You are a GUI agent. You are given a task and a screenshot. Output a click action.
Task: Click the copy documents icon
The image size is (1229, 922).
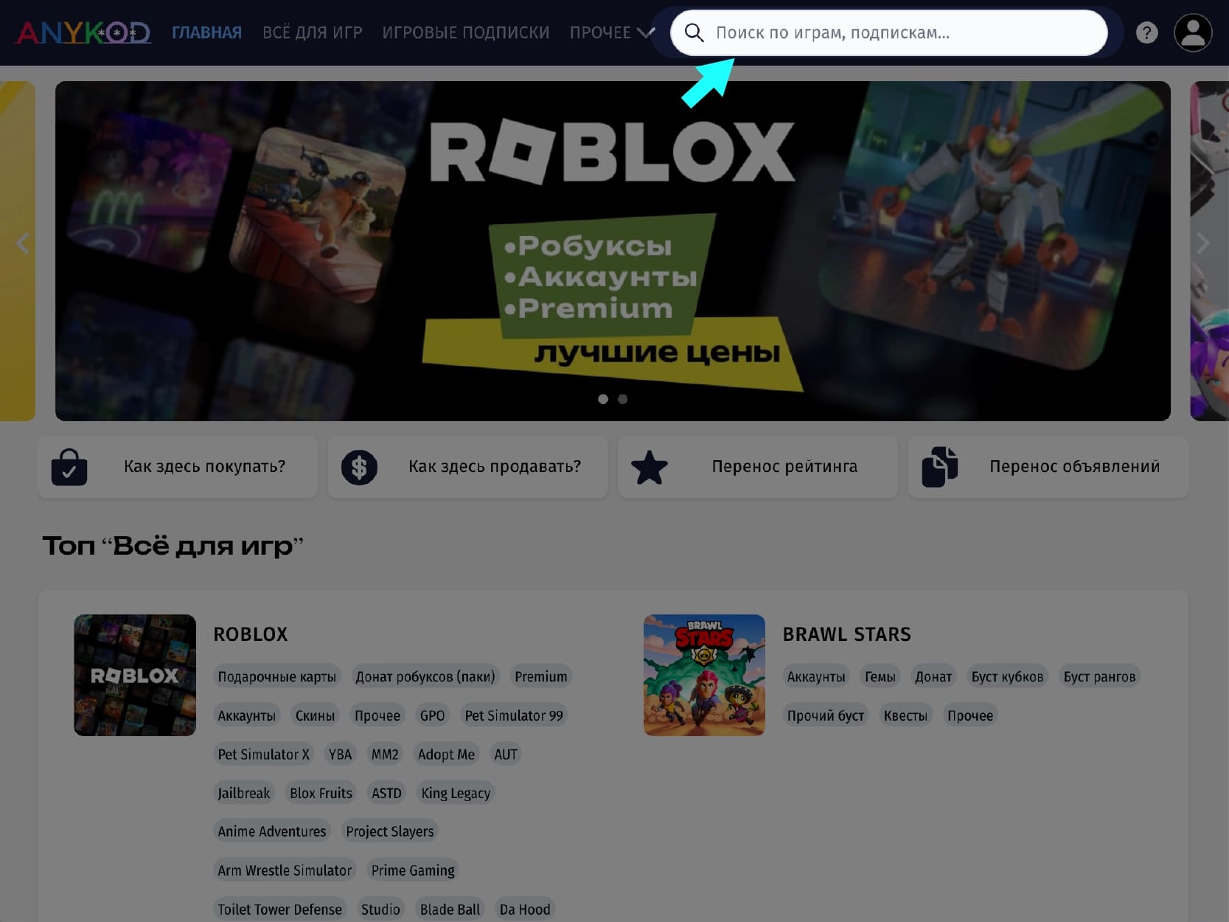939,467
